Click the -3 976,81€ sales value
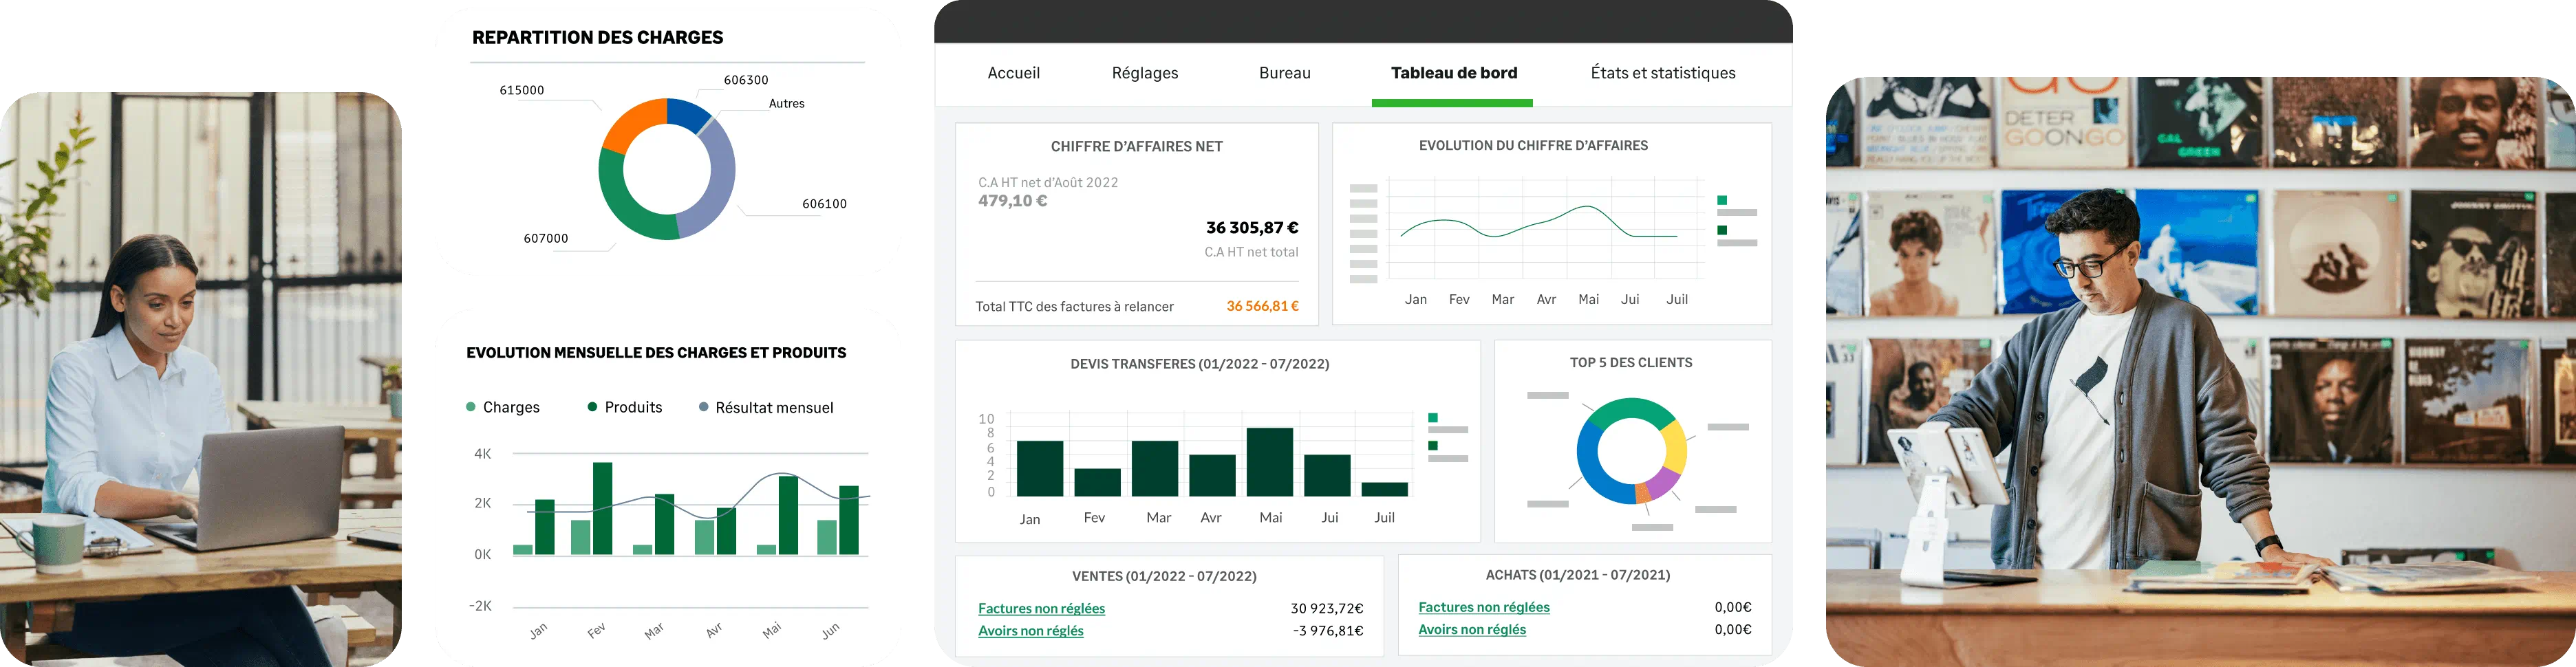Image resolution: width=2576 pixels, height=667 pixels. pyautogui.click(x=1327, y=630)
